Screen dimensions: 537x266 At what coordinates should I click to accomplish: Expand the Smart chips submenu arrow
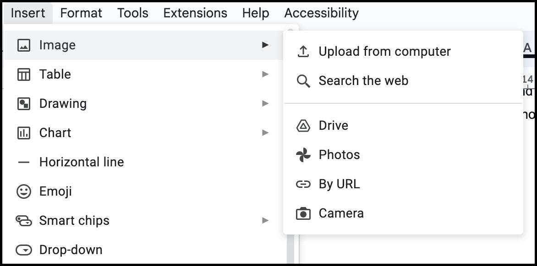pyautogui.click(x=265, y=221)
